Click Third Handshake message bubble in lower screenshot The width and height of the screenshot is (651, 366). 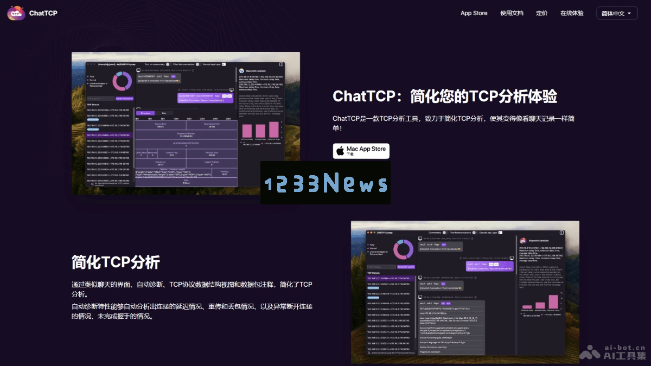click(441, 286)
